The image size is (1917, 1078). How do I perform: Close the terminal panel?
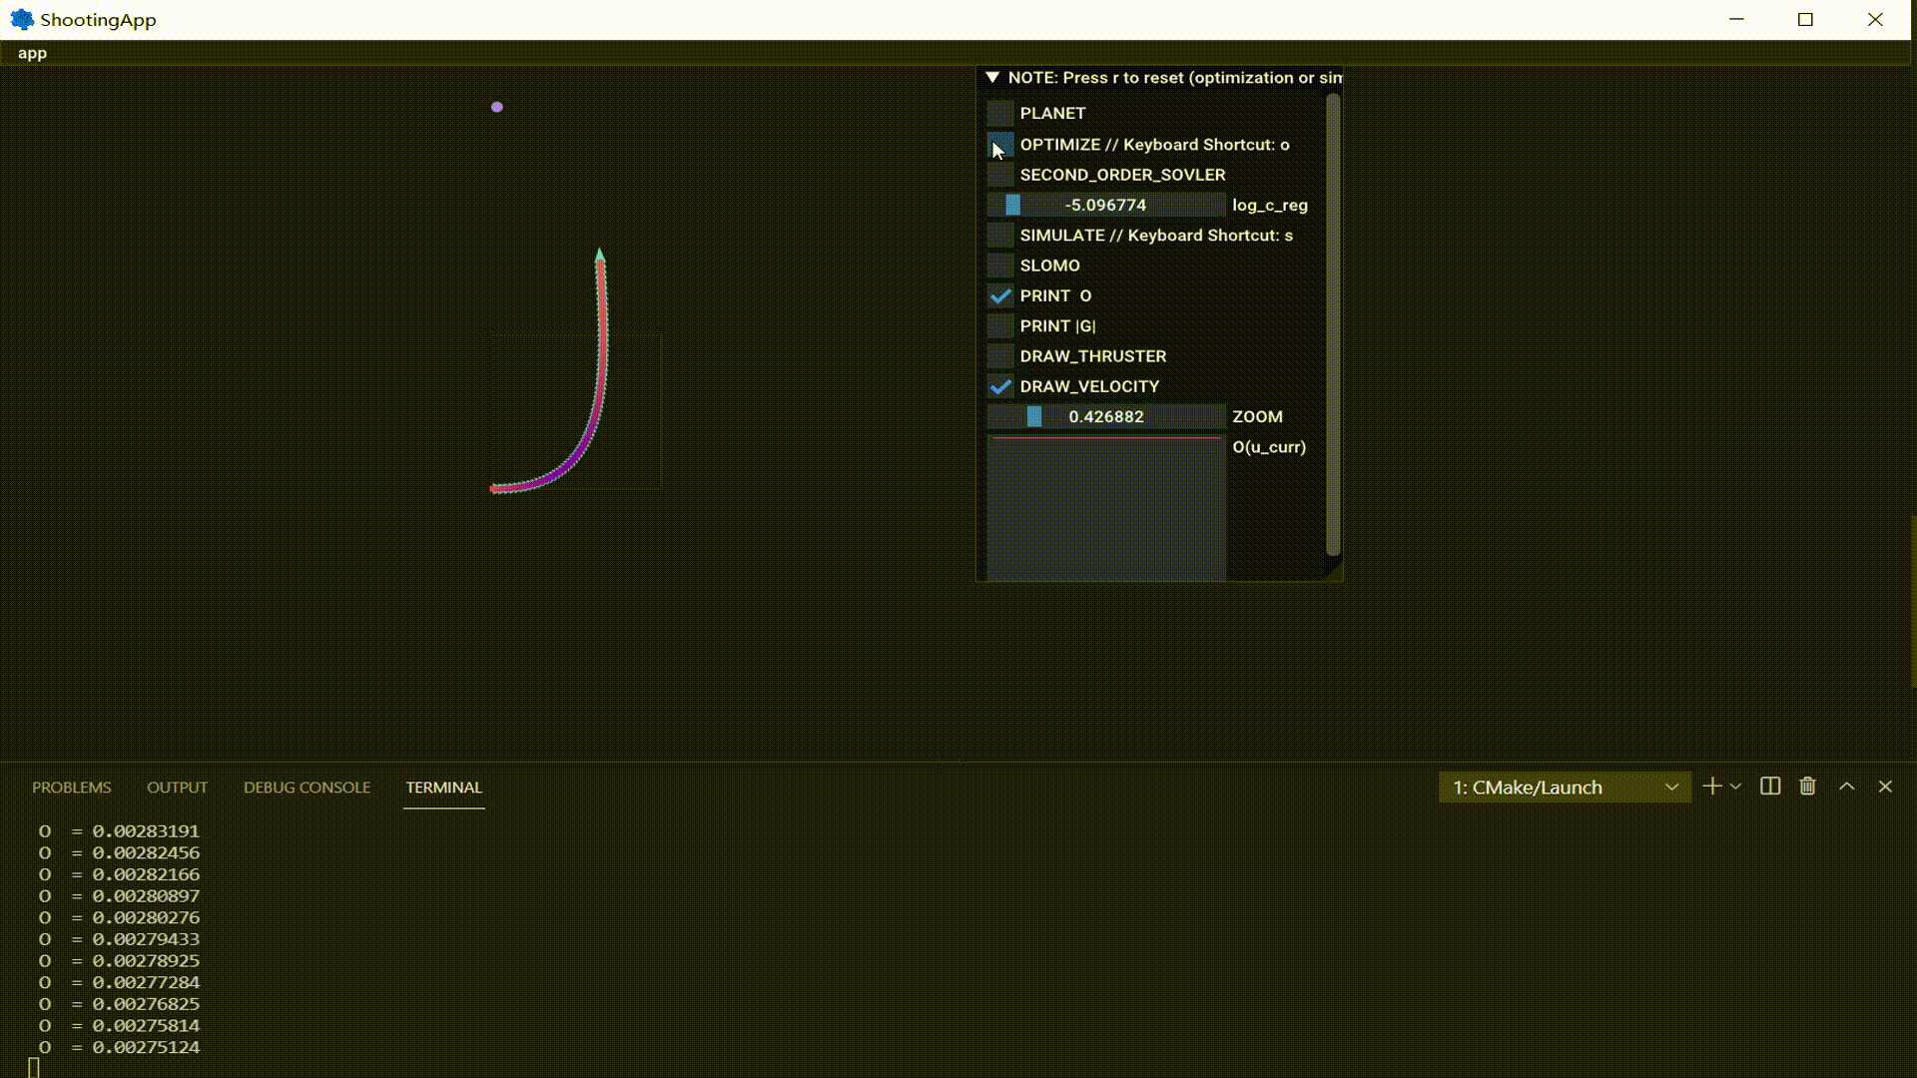1885,787
